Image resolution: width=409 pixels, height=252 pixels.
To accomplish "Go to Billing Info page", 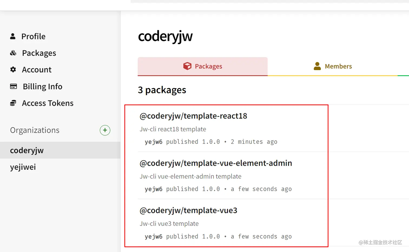I will [x=42, y=86].
